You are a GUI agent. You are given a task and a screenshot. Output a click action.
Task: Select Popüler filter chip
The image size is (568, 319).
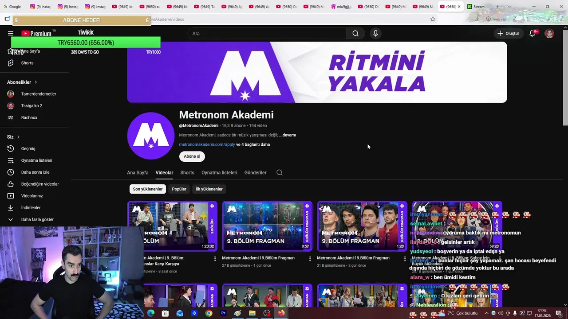coord(179,189)
